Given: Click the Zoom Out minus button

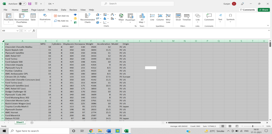Looking at the screenshot, I should coord(242,126).
